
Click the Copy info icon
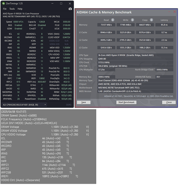pos(151,20)
